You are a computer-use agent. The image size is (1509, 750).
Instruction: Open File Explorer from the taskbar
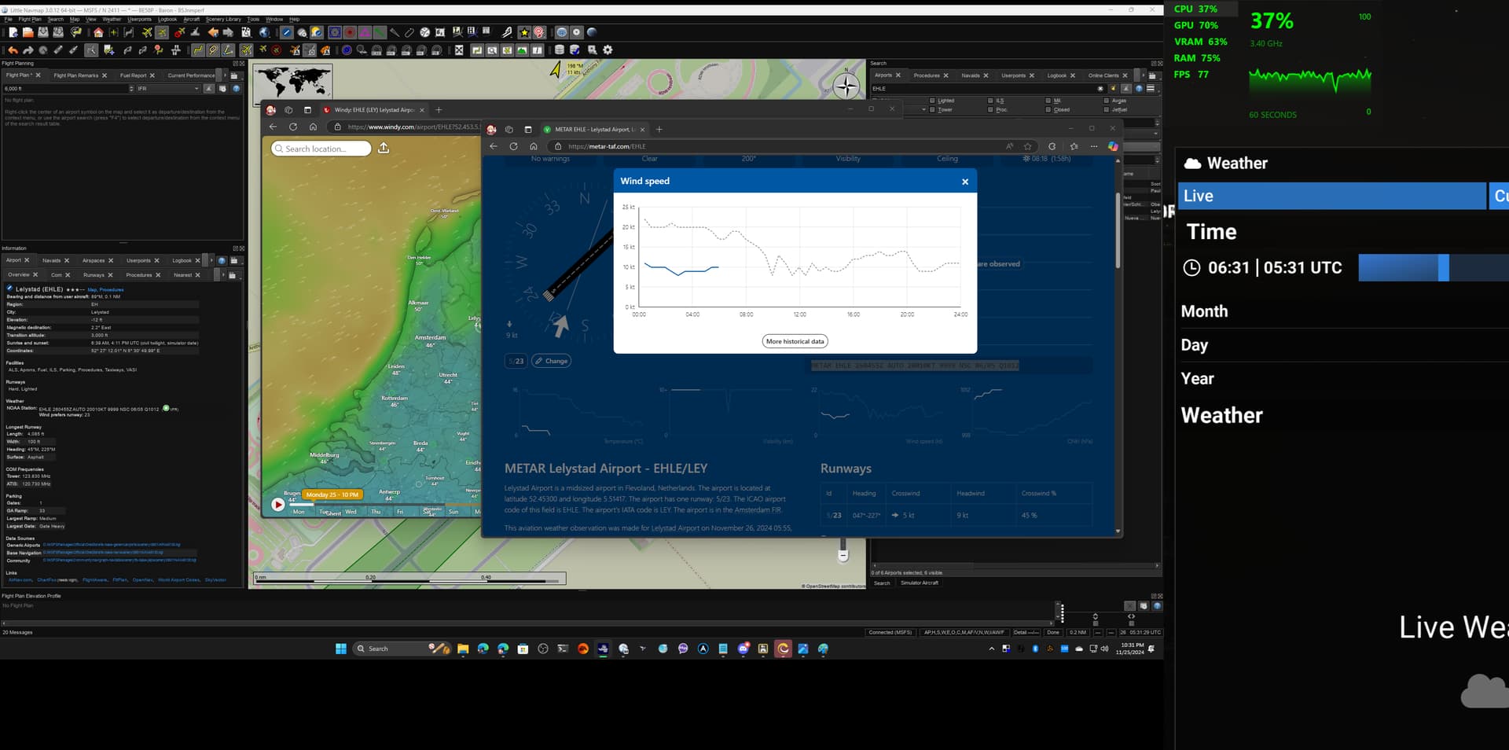click(463, 649)
